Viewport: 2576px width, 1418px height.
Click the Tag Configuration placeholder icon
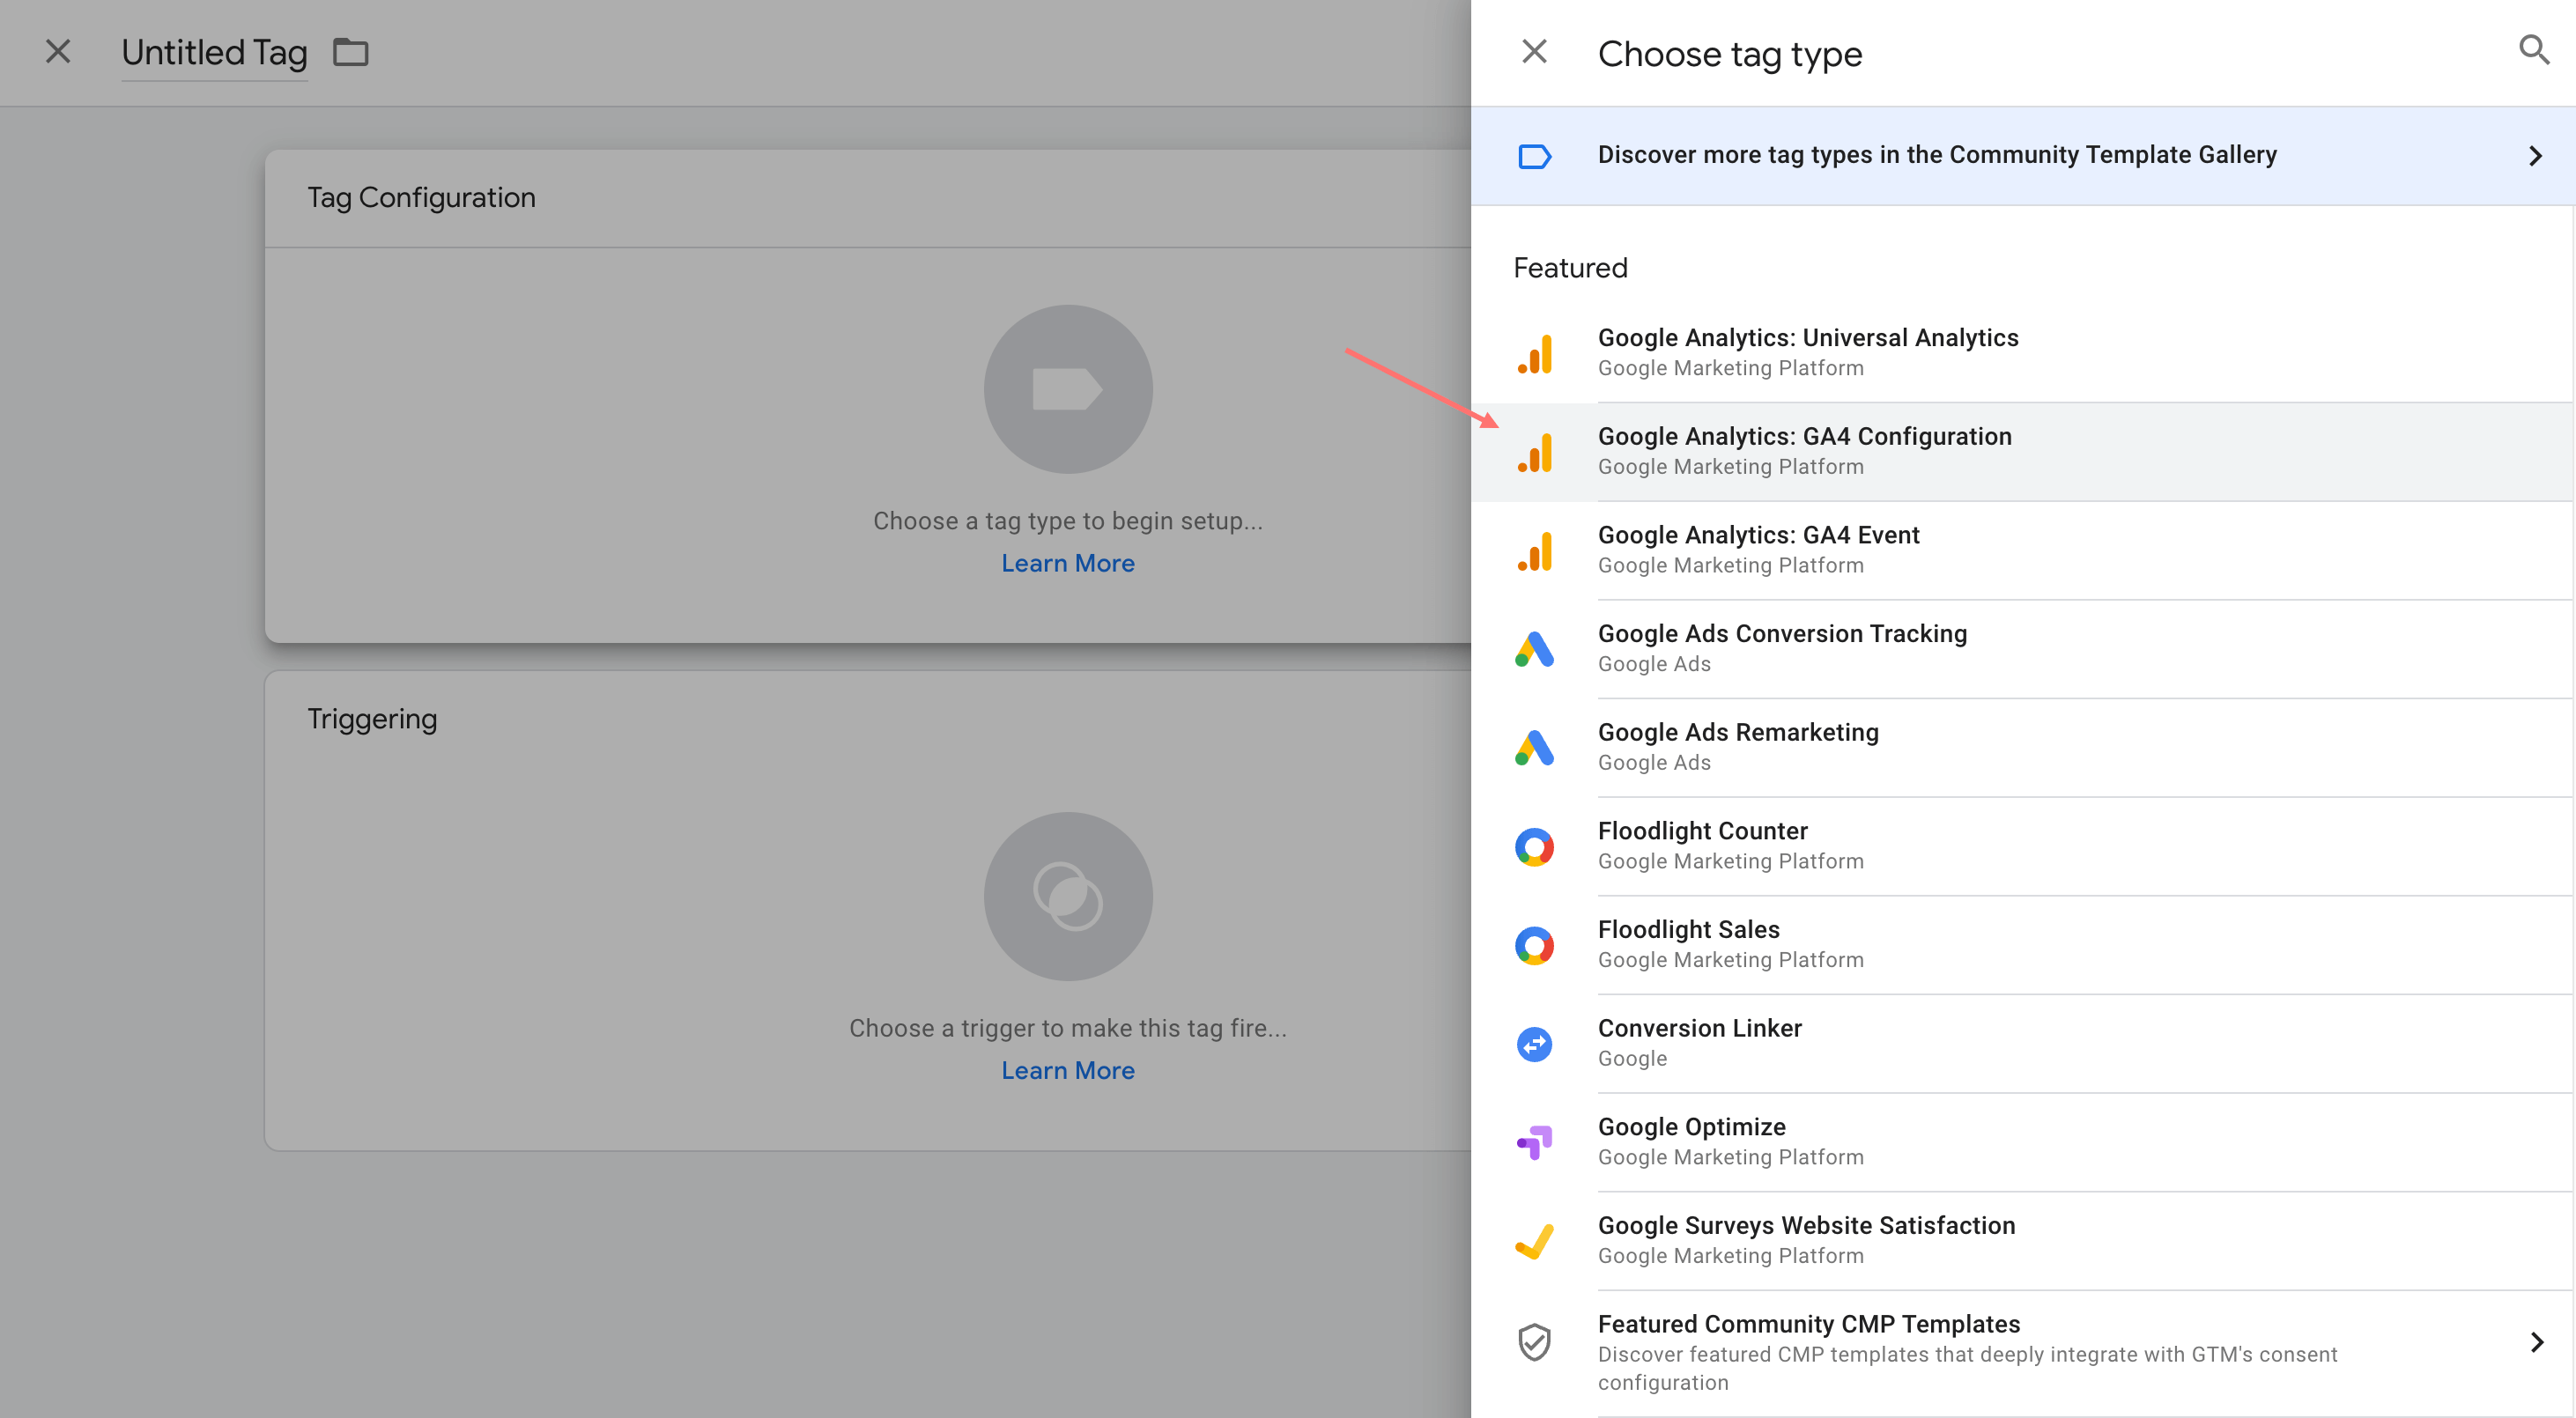pos(1068,389)
